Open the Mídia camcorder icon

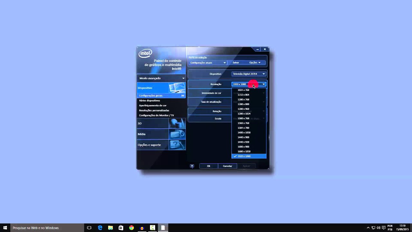(x=177, y=134)
